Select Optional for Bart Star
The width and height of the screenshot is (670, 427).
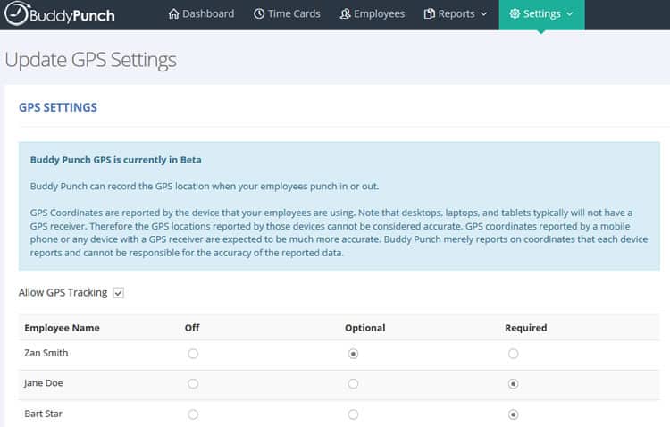click(353, 414)
